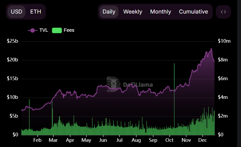
Task: Click the Jul label on the time axis
Action: [119, 140]
